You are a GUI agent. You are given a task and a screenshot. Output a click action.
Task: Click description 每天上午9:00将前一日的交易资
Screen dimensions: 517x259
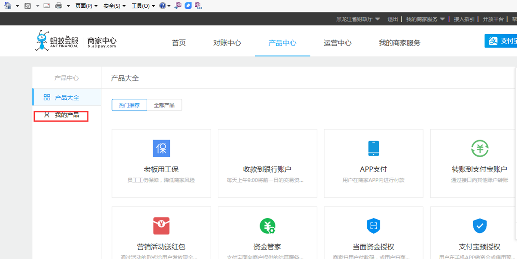[265, 180]
